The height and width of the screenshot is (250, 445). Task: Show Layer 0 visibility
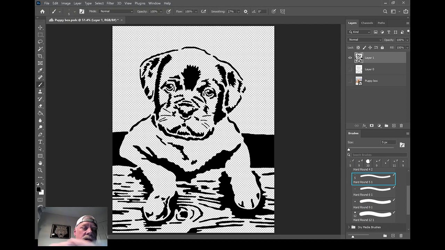click(350, 69)
